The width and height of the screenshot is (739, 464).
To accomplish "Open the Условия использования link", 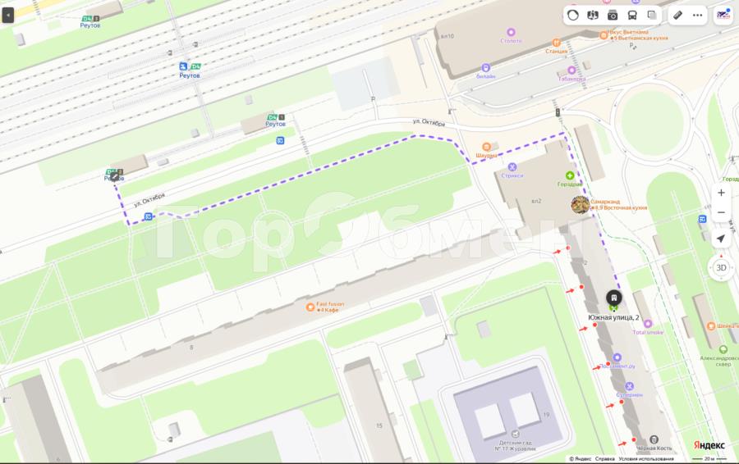I will coord(645,458).
